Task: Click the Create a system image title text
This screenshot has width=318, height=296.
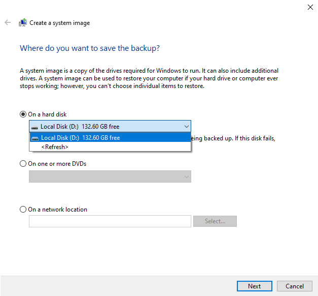Action: tap(60, 23)
